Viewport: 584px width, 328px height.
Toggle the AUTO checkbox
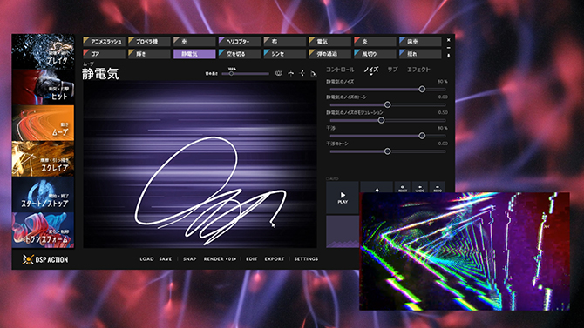click(x=328, y=179)
